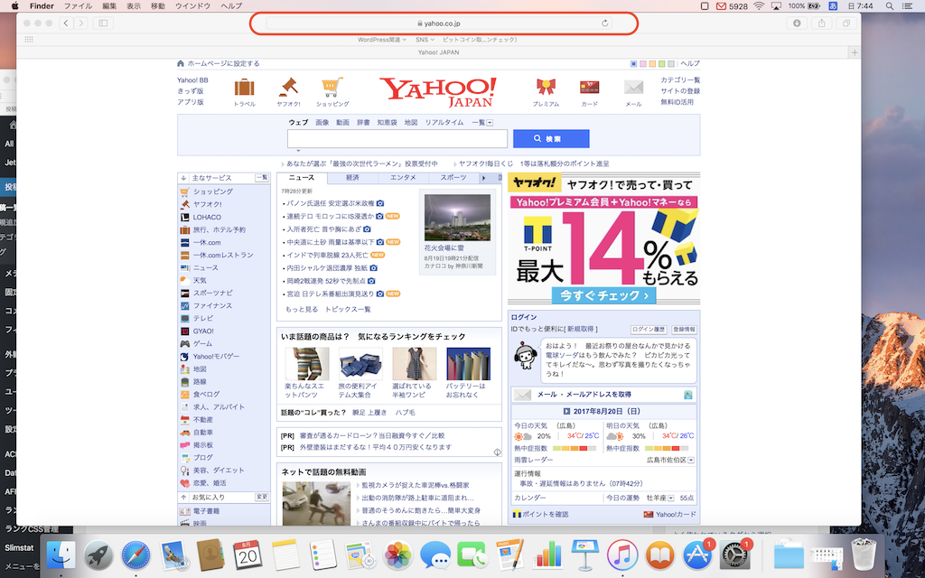Select the 画像 search tab
The height and width of the screenshot is (578, 925).
[x=322, y=123]
